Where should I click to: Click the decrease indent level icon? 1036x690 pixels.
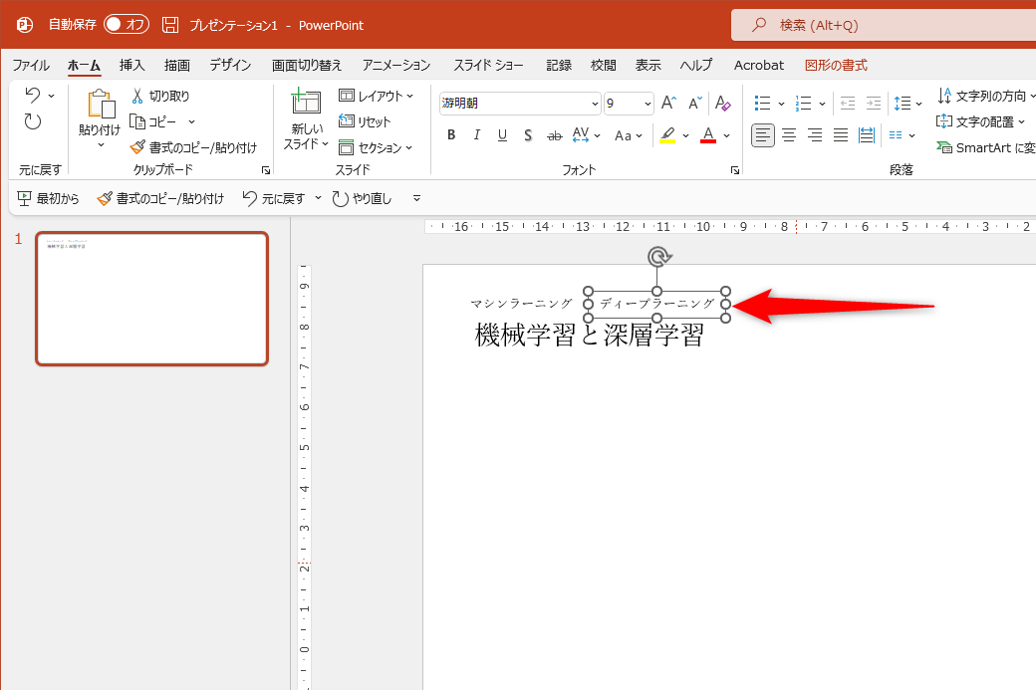[847, 103]
